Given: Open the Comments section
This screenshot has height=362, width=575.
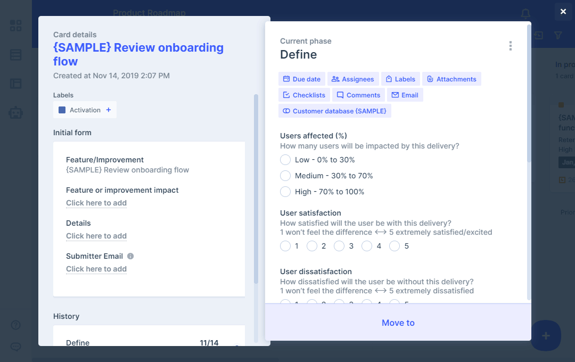Looking at the screenshot, I should click(x=358, y=95).
